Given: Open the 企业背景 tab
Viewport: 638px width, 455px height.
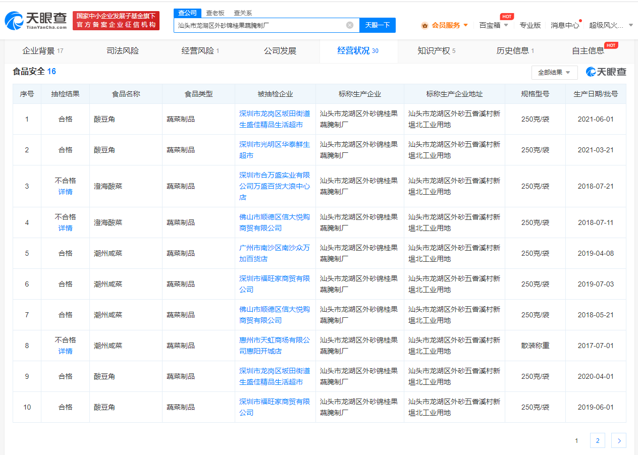Looking at the screenshot, I should [x=43, y=51].
